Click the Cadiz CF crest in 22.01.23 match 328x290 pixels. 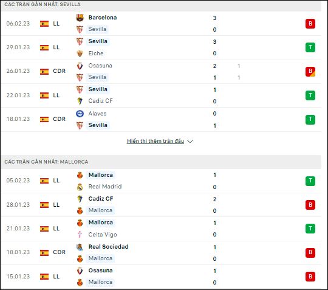pyautogui.click(x=80, y=101)
